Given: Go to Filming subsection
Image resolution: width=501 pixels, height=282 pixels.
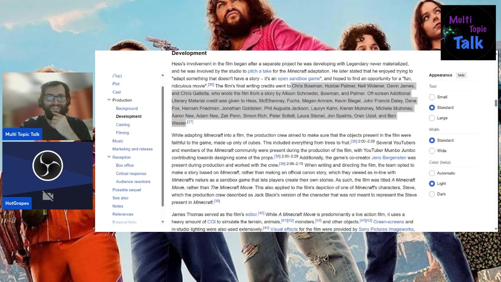Looking at the screenshot, I should tap(123, 133).
